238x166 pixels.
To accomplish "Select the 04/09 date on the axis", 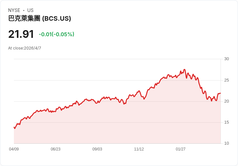I will [x=14, y=149].
